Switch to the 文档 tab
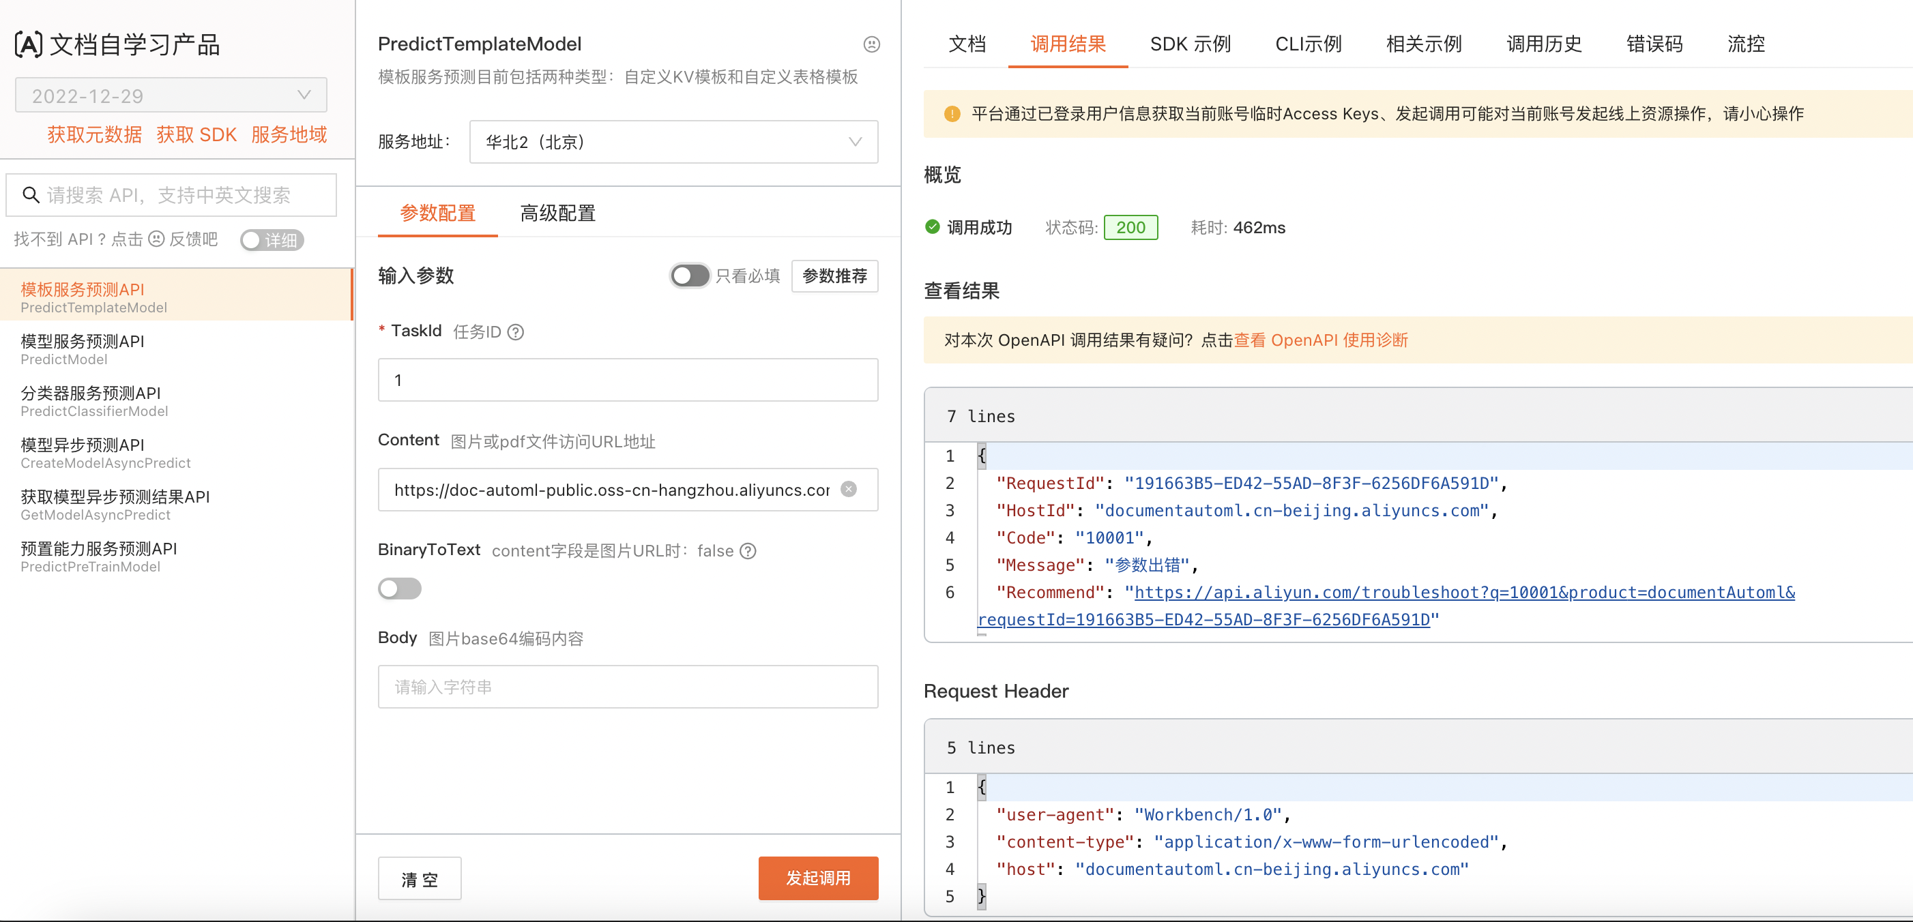Image resolution: width=1913 pixels, height=922 pixels. (x=967, y=44)
